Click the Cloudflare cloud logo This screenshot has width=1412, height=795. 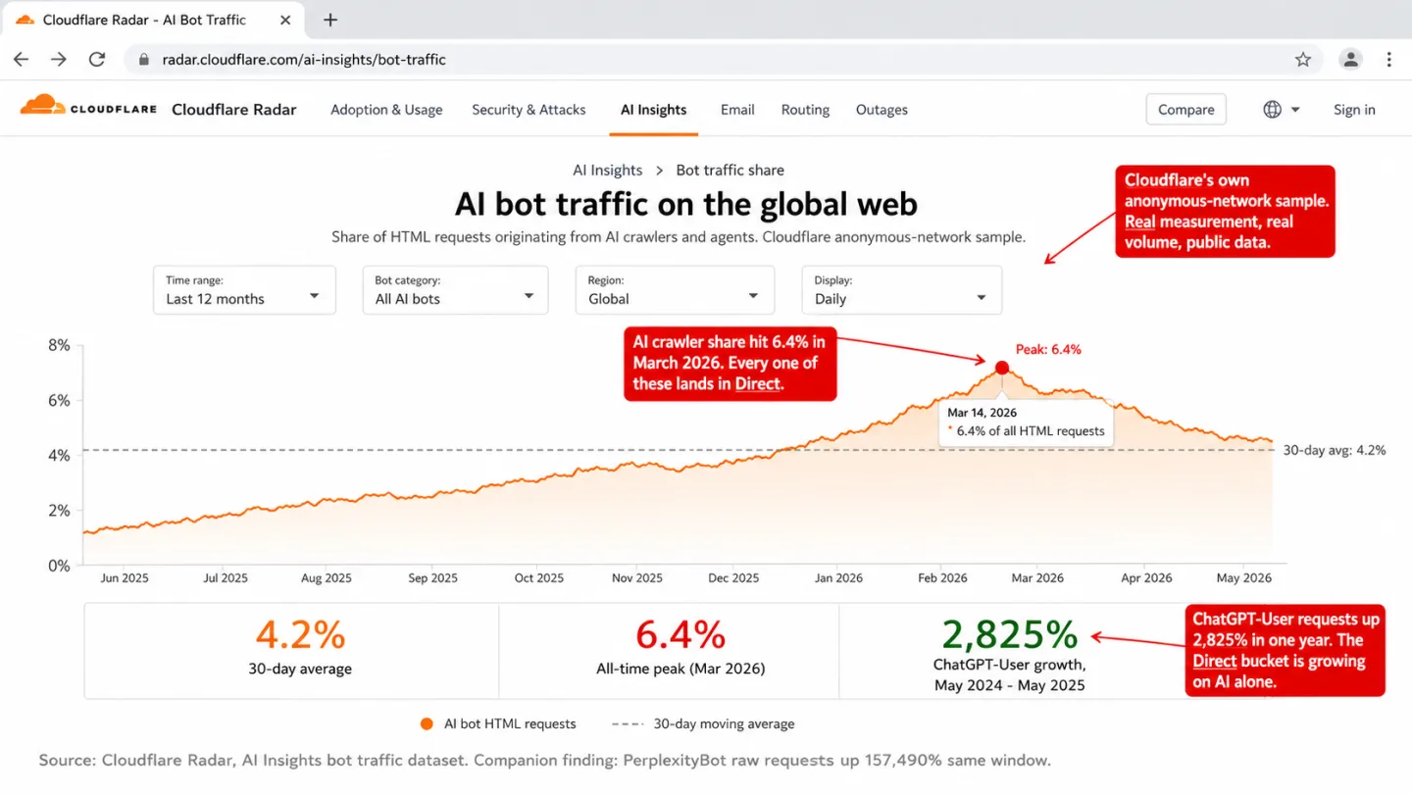[43, 105]
